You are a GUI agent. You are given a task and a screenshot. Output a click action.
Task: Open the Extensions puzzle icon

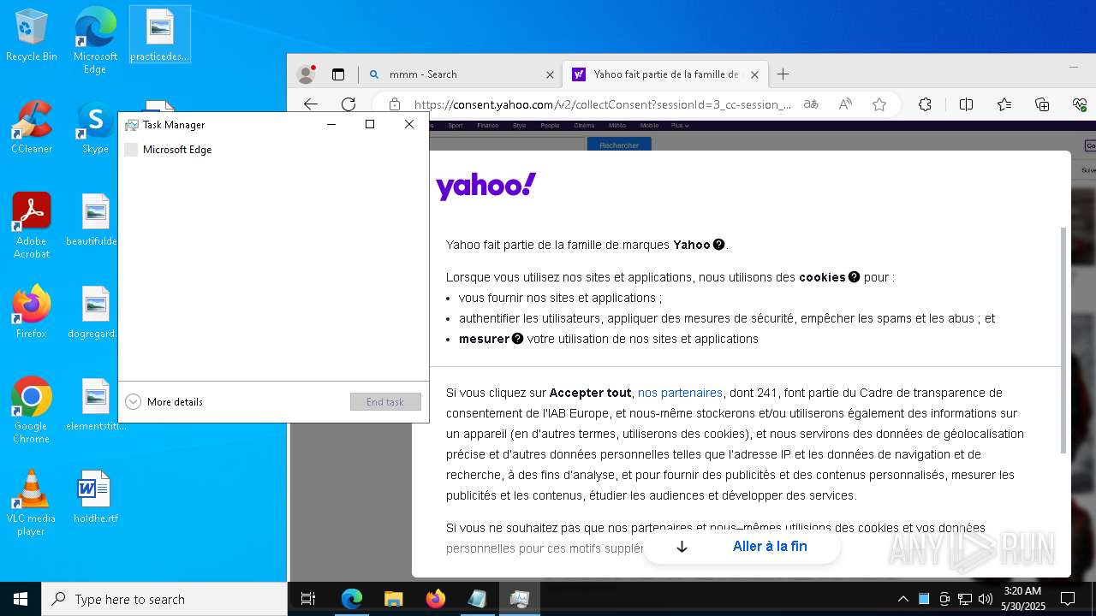point(925,104)
